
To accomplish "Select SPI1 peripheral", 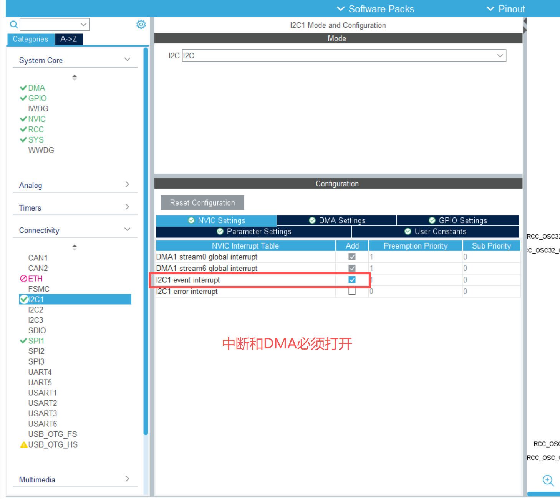I will 36,341.
